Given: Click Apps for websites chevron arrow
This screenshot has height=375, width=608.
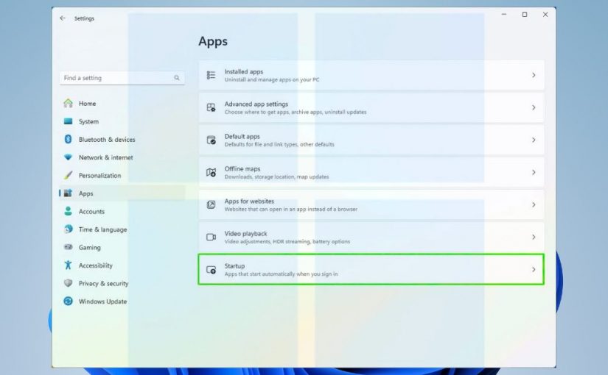Looking at the screenshot, I should 534,204.
